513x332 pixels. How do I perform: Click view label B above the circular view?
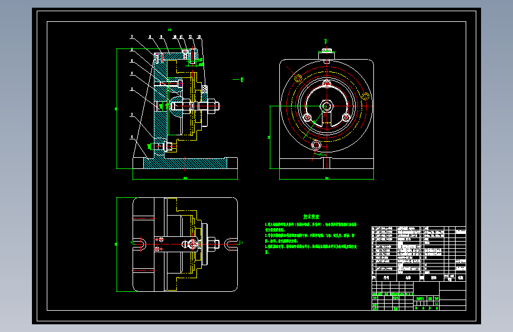(325, 41)
